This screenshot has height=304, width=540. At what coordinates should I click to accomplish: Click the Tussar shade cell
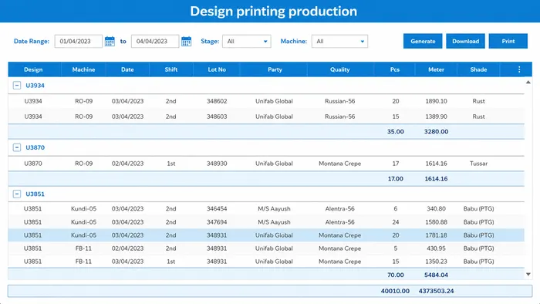479,164
